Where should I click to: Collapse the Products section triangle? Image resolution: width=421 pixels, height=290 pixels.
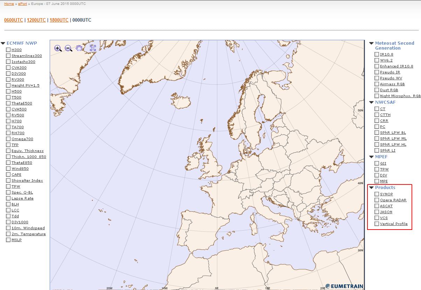pyautogui.click(x=372, y=188)
